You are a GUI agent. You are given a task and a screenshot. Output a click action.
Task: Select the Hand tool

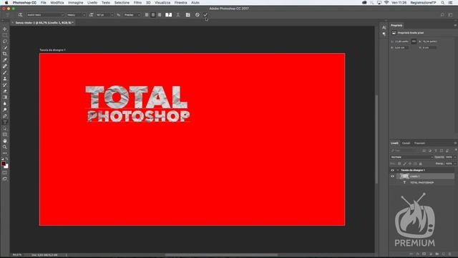pyautogui.click(x=5, y=140)
